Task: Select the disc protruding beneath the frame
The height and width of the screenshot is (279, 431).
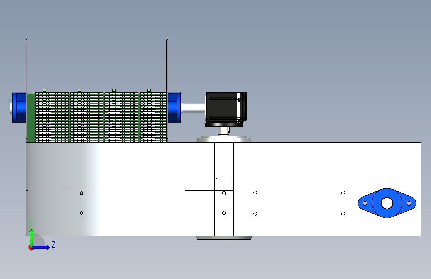Action: tap(224, 238)
